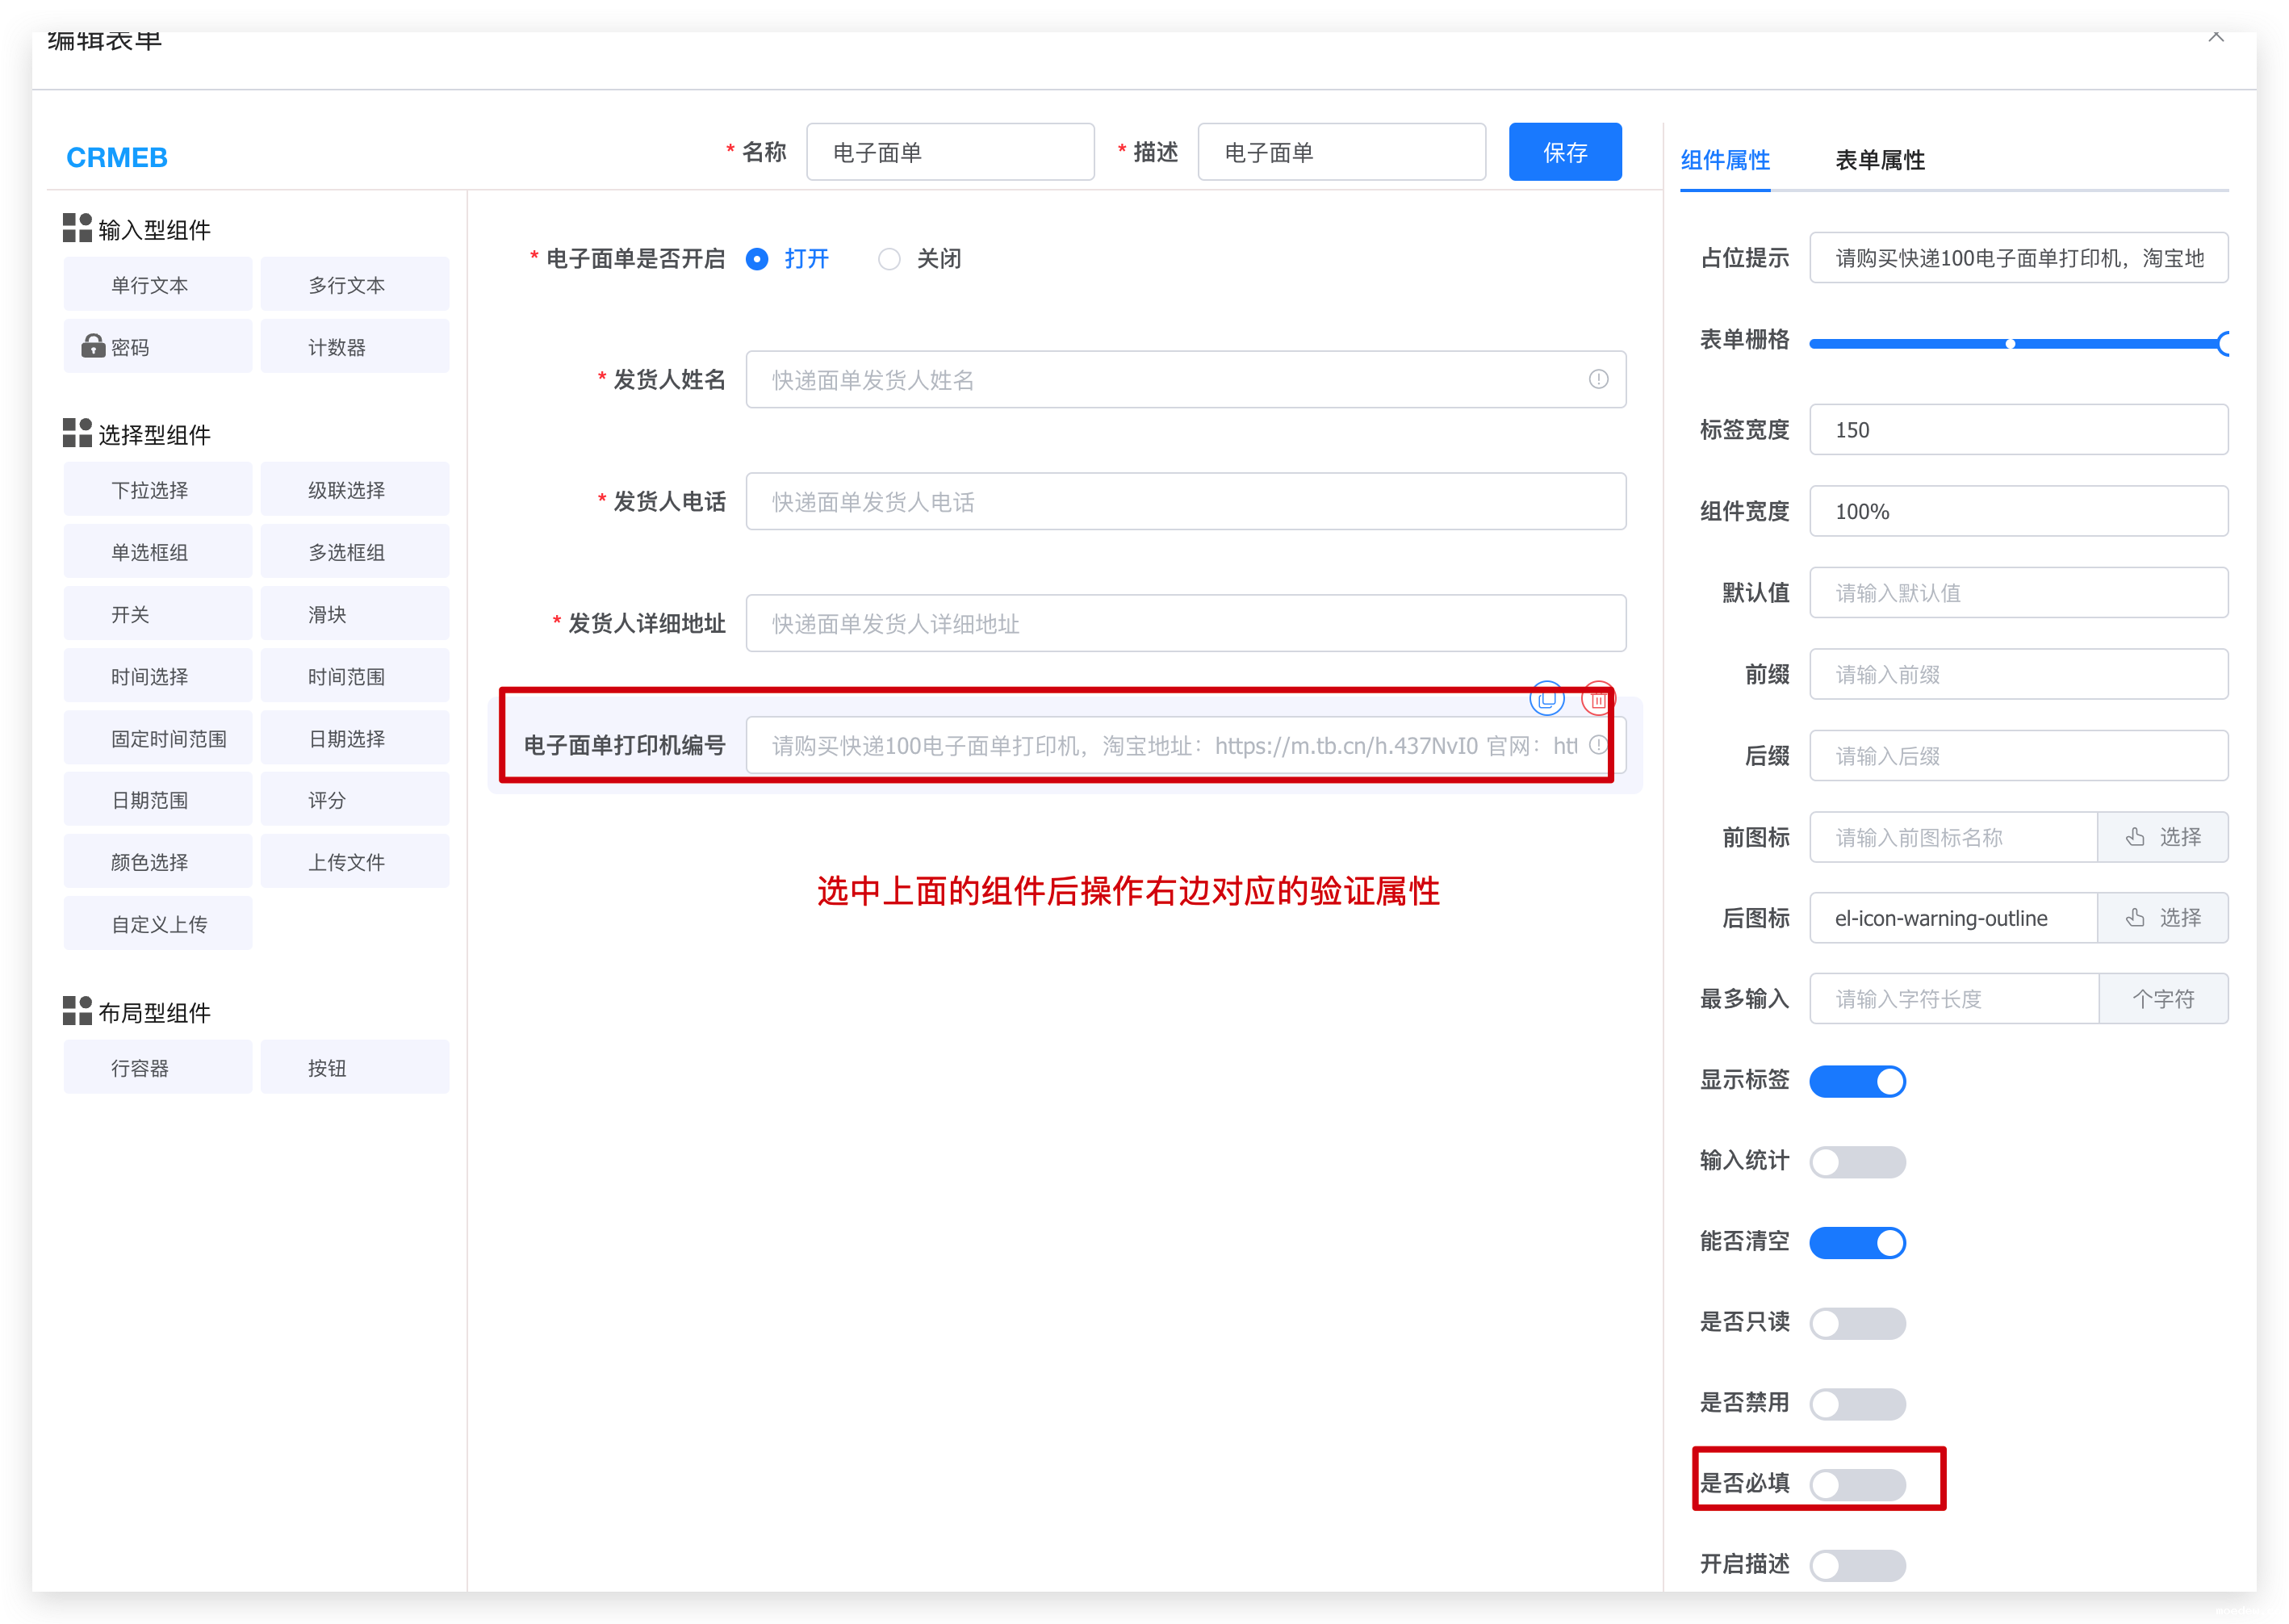Click the 标签宽度 input field

tap(2017, 430)
